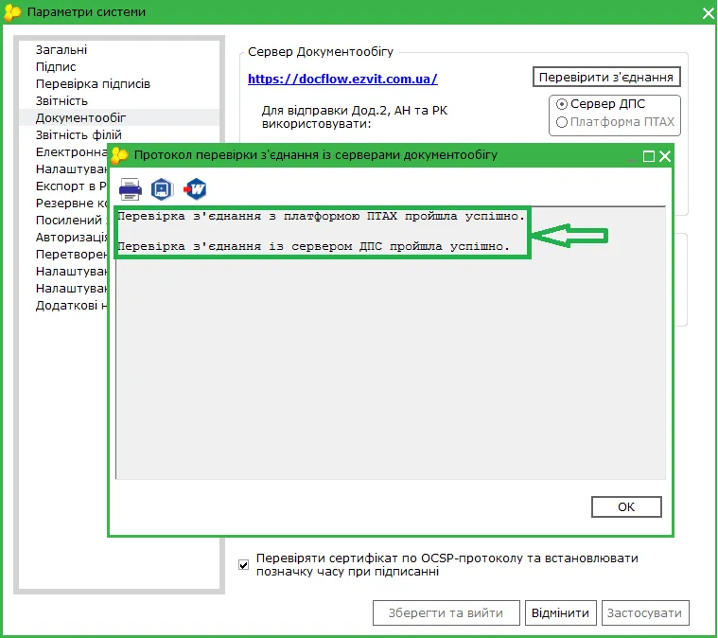Toggle the OCSP certificate check checkbox
The height and width of the screenshot is (638, 718).
pyautogui.click(x=244, y=565)
